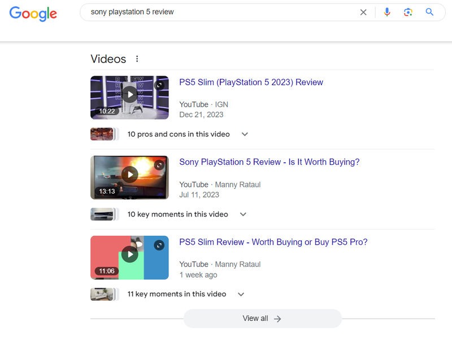Start voice search with the microphone icon
The height and width of the screenshot is (339, 452).
click(387, 12)
